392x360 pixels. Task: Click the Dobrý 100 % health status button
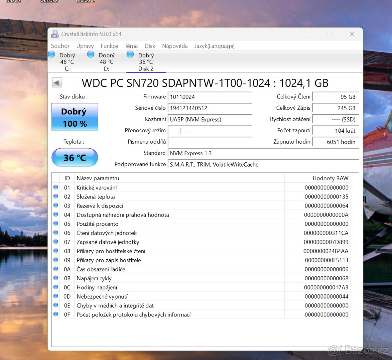(x=75, y=117)
